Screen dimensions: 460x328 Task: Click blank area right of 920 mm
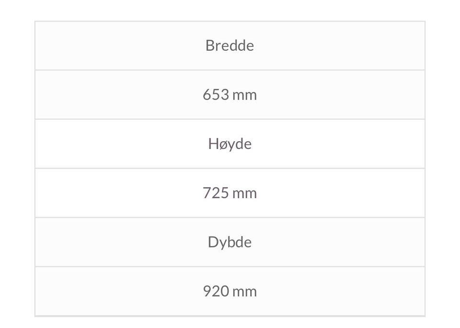tap(335, 291)
